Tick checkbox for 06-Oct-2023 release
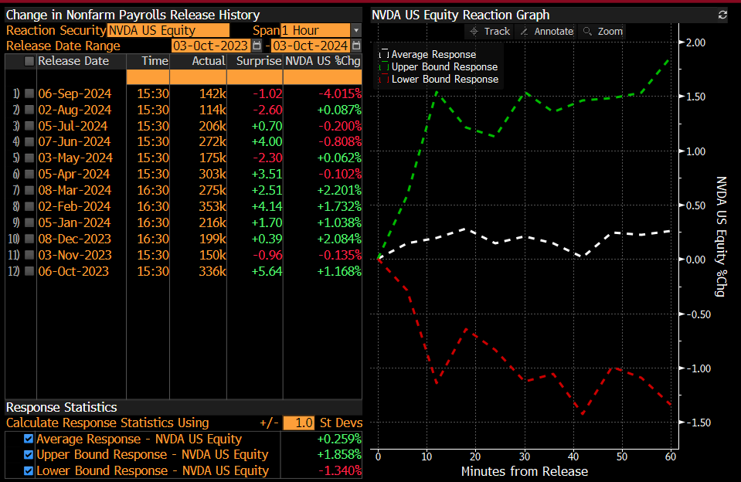The height and width of the screenshot is (482, 741). pos(29,271)
